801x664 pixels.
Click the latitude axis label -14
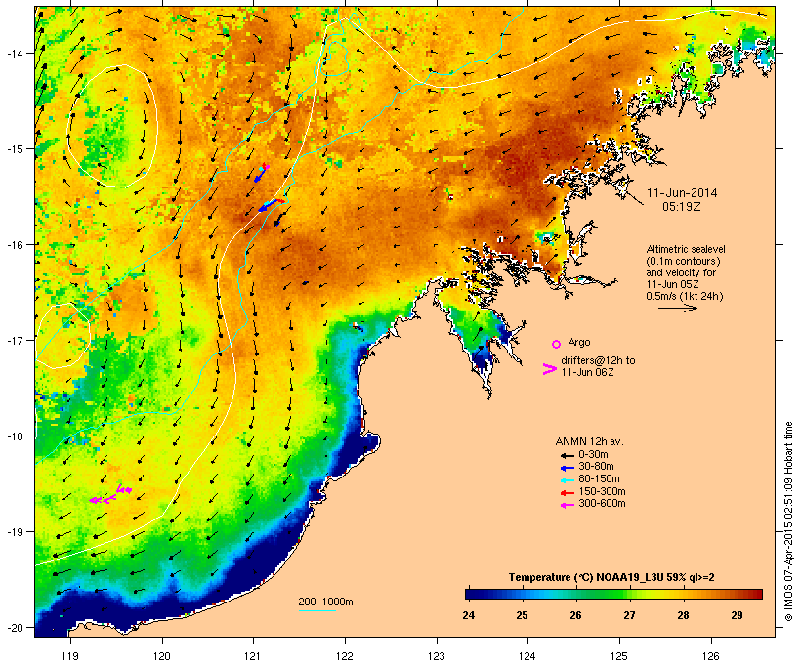[x=15, y=53]
